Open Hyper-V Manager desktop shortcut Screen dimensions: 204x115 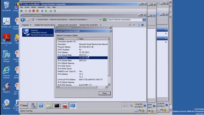tap(6, 56)
